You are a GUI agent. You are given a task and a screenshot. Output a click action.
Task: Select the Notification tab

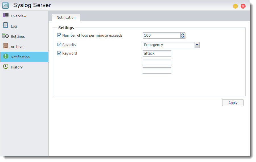tap(66, 17)
